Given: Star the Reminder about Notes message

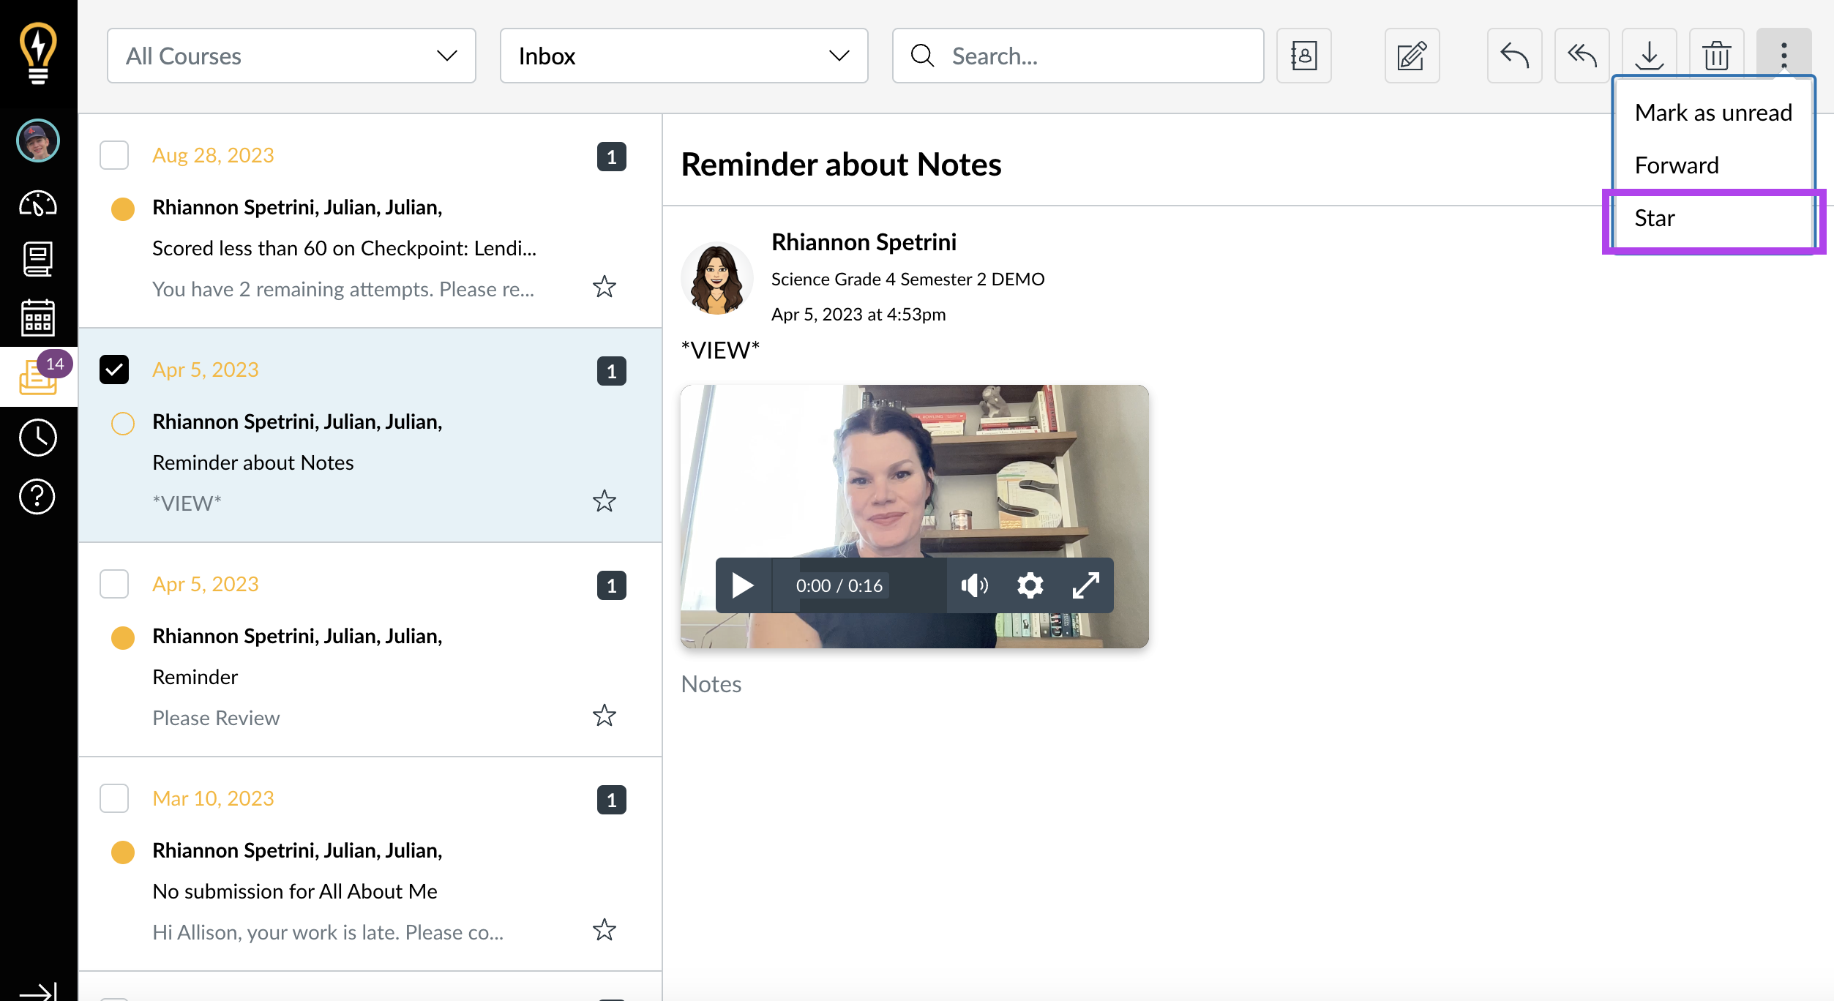Looking at the screenshot, I should pyautogui.click(x=605, y=500).
